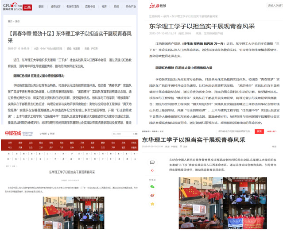
Task: Click the red 搜索 button on NetEase page
Action: [x=259, y=131]
